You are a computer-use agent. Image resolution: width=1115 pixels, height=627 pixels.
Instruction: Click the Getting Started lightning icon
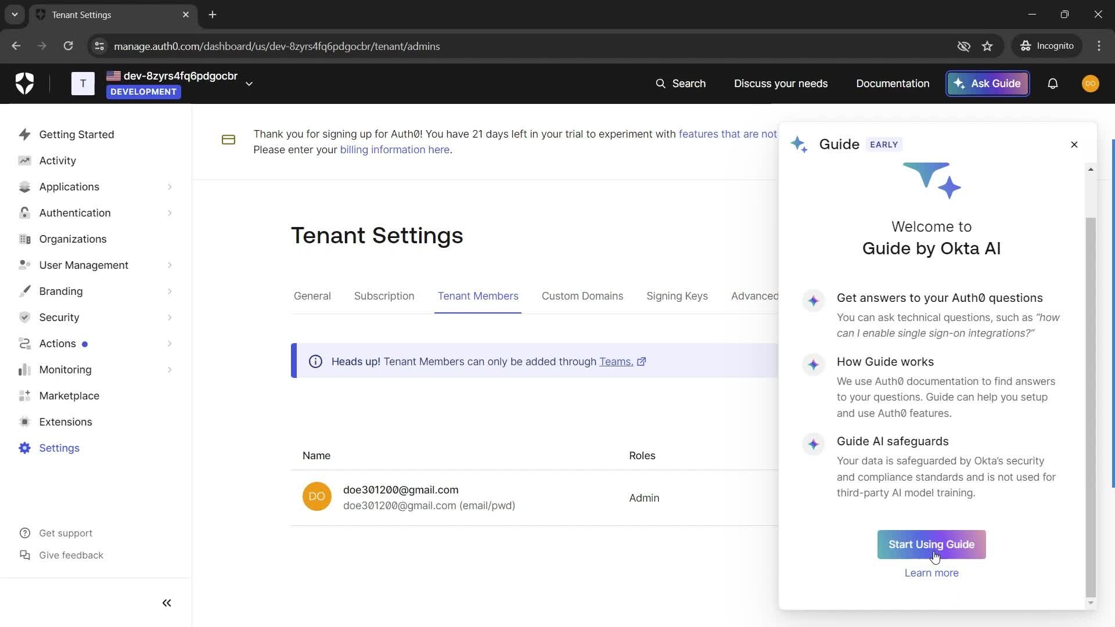(x=24, y=135)
